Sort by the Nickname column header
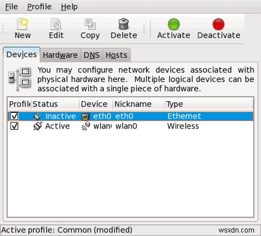Viewport: 261px width, 236px height. click(x=139, y=104)
